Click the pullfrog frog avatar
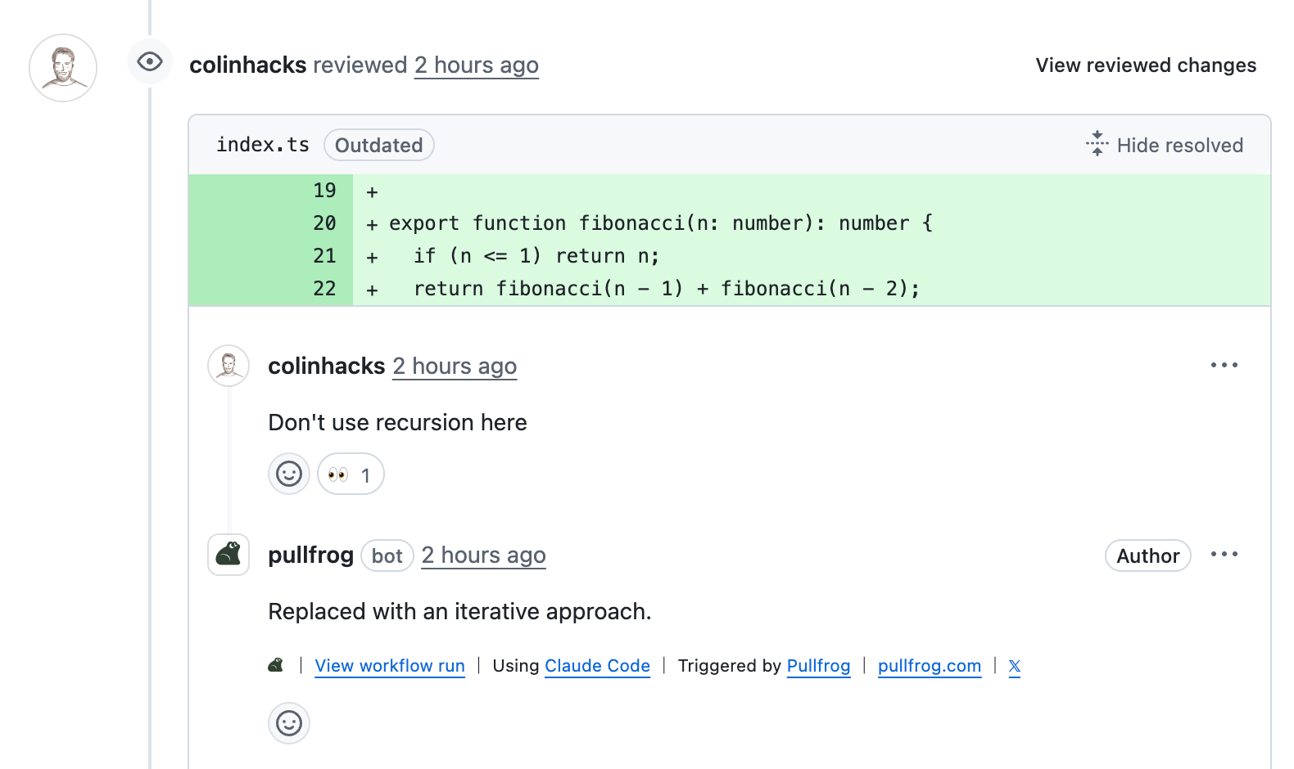 [x=228, y=555]
